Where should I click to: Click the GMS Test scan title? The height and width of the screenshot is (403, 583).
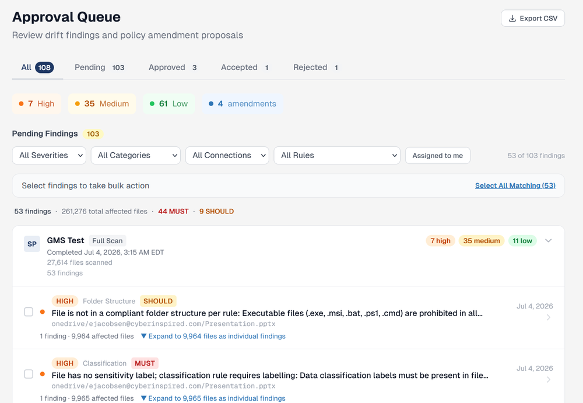(65, 240)
